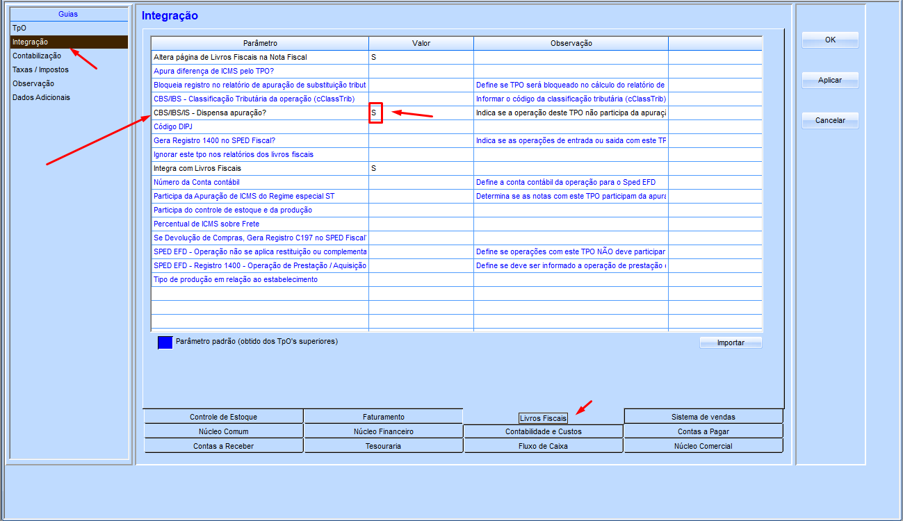Click the Importar button
This screenshot has width=903, height=521.
(731, 343)
